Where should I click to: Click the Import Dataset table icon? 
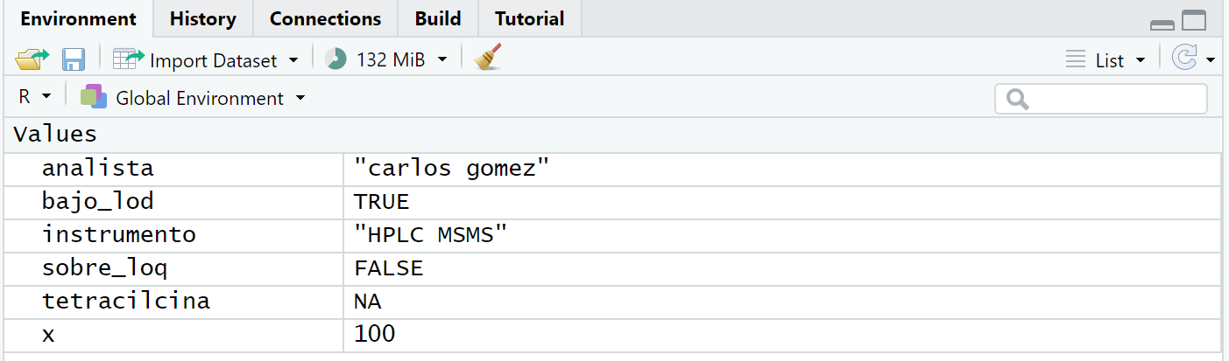tap(129, 59)
